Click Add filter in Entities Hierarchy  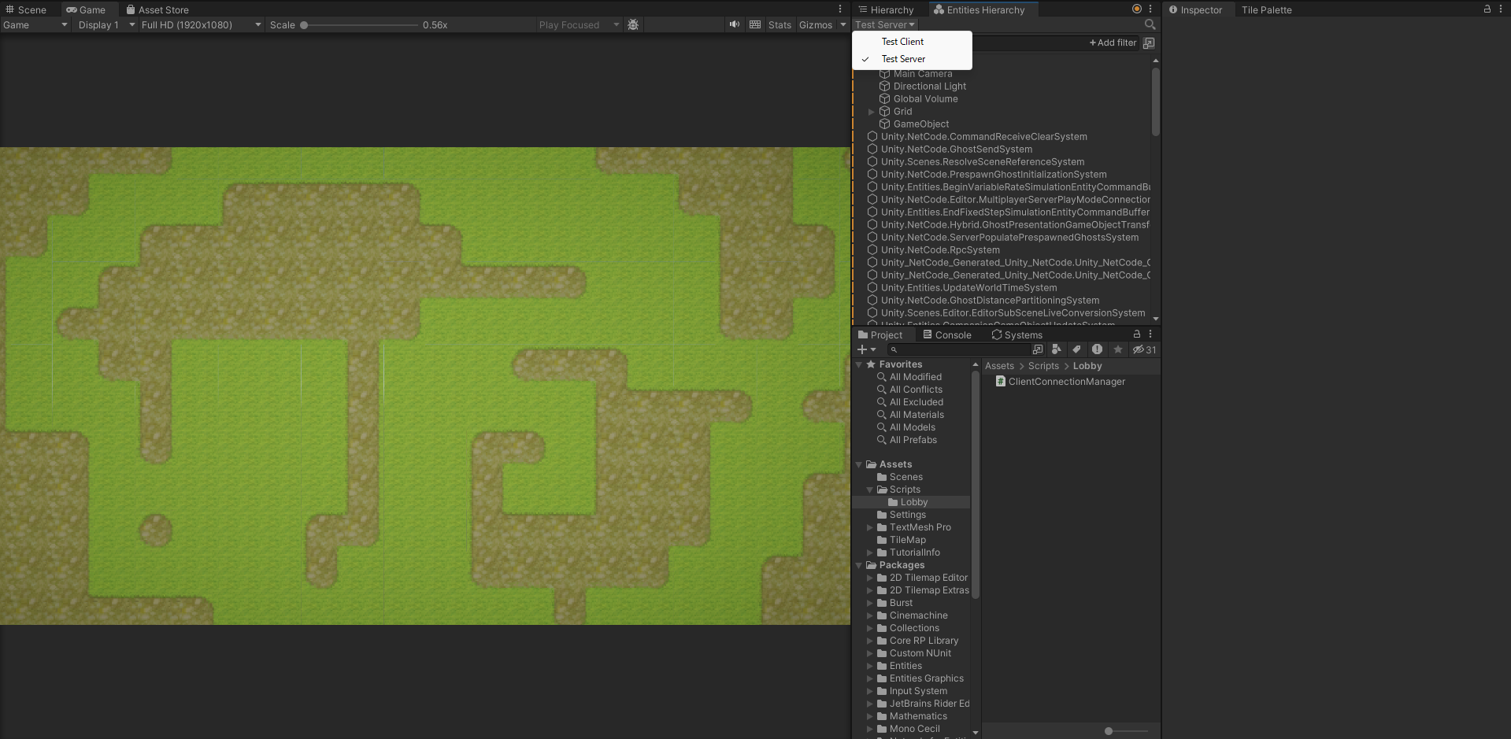pos(1113,42)
